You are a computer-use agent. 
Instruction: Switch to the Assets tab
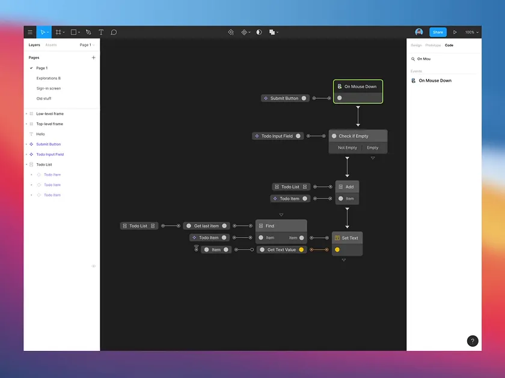52,44
